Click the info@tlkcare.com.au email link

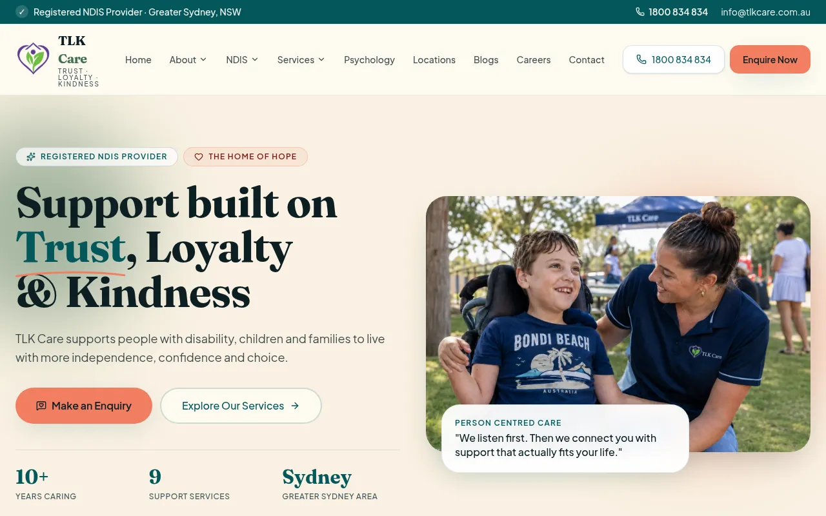pos(765,12)
